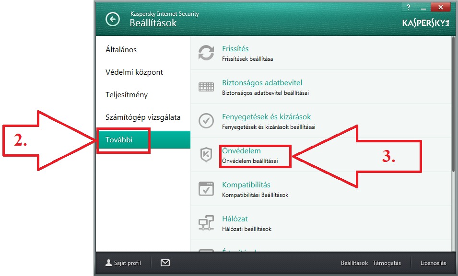Viewport: 458px width, 276px height.
Task: Click the Fenyegetések és kizárások checkmark icon
Action: (206, 121)
